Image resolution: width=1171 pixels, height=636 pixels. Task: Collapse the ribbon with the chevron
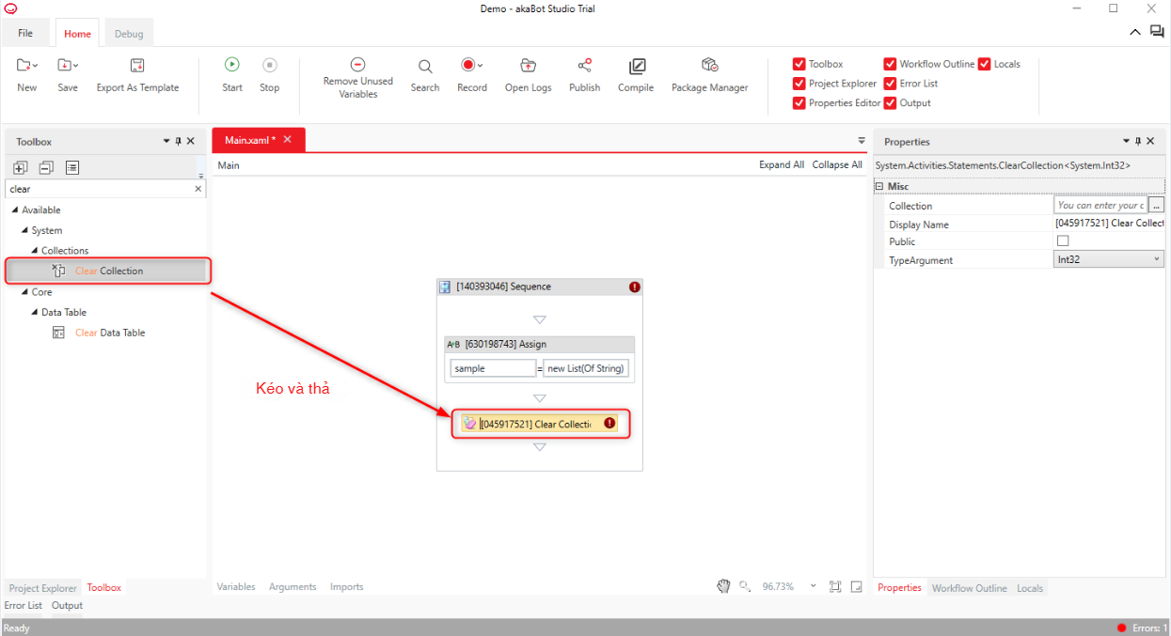pos(1135,32)
